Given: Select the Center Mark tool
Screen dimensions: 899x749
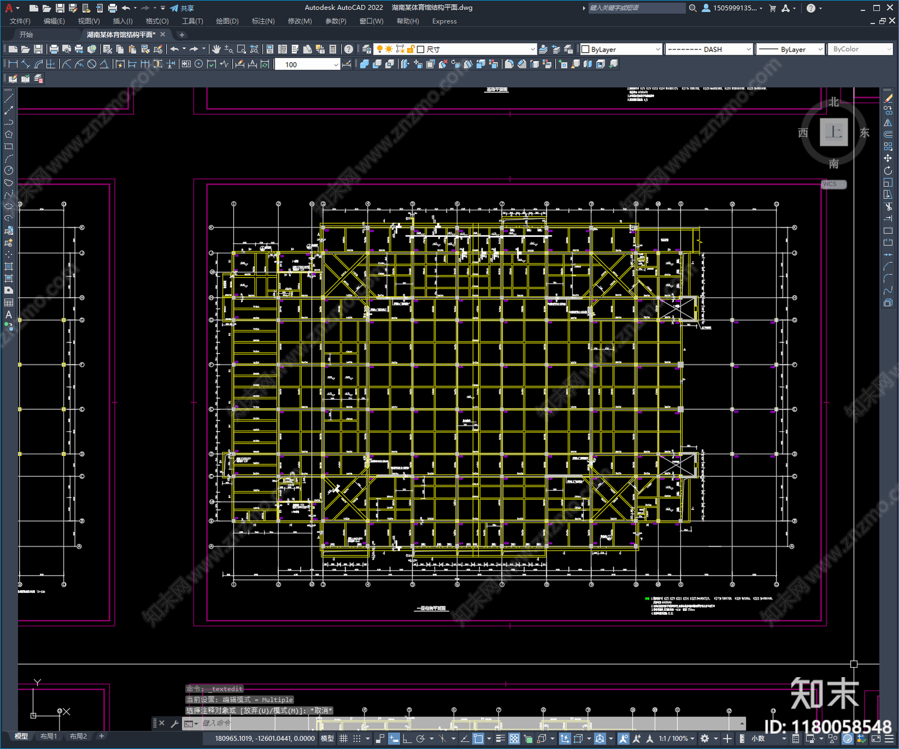Looking at the screenshot, I should 198,64.
